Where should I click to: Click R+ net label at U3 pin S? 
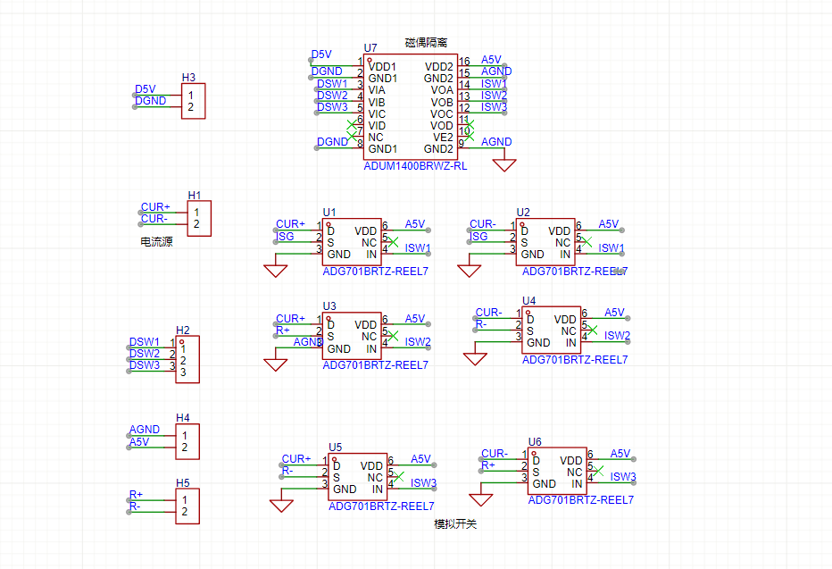282,331
